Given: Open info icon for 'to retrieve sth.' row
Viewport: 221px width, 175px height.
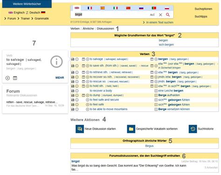Looking at the screenshot, I should point(77,72).
